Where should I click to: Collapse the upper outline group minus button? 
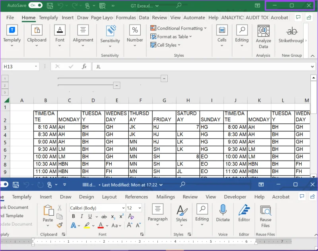click(x=164, y=79)
